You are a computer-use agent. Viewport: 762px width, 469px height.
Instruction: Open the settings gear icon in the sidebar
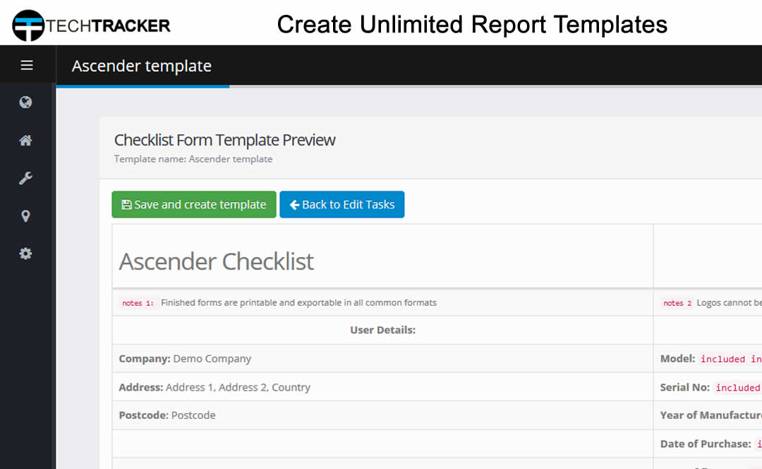tap(26, 254)
